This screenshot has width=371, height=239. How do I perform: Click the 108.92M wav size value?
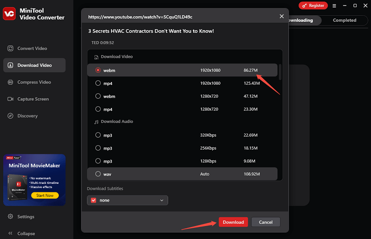[252, 174]
